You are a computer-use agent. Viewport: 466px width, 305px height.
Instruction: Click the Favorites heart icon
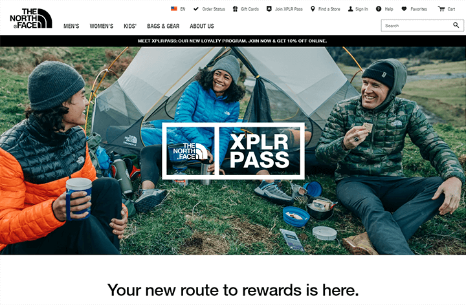[x=404, y=9]
